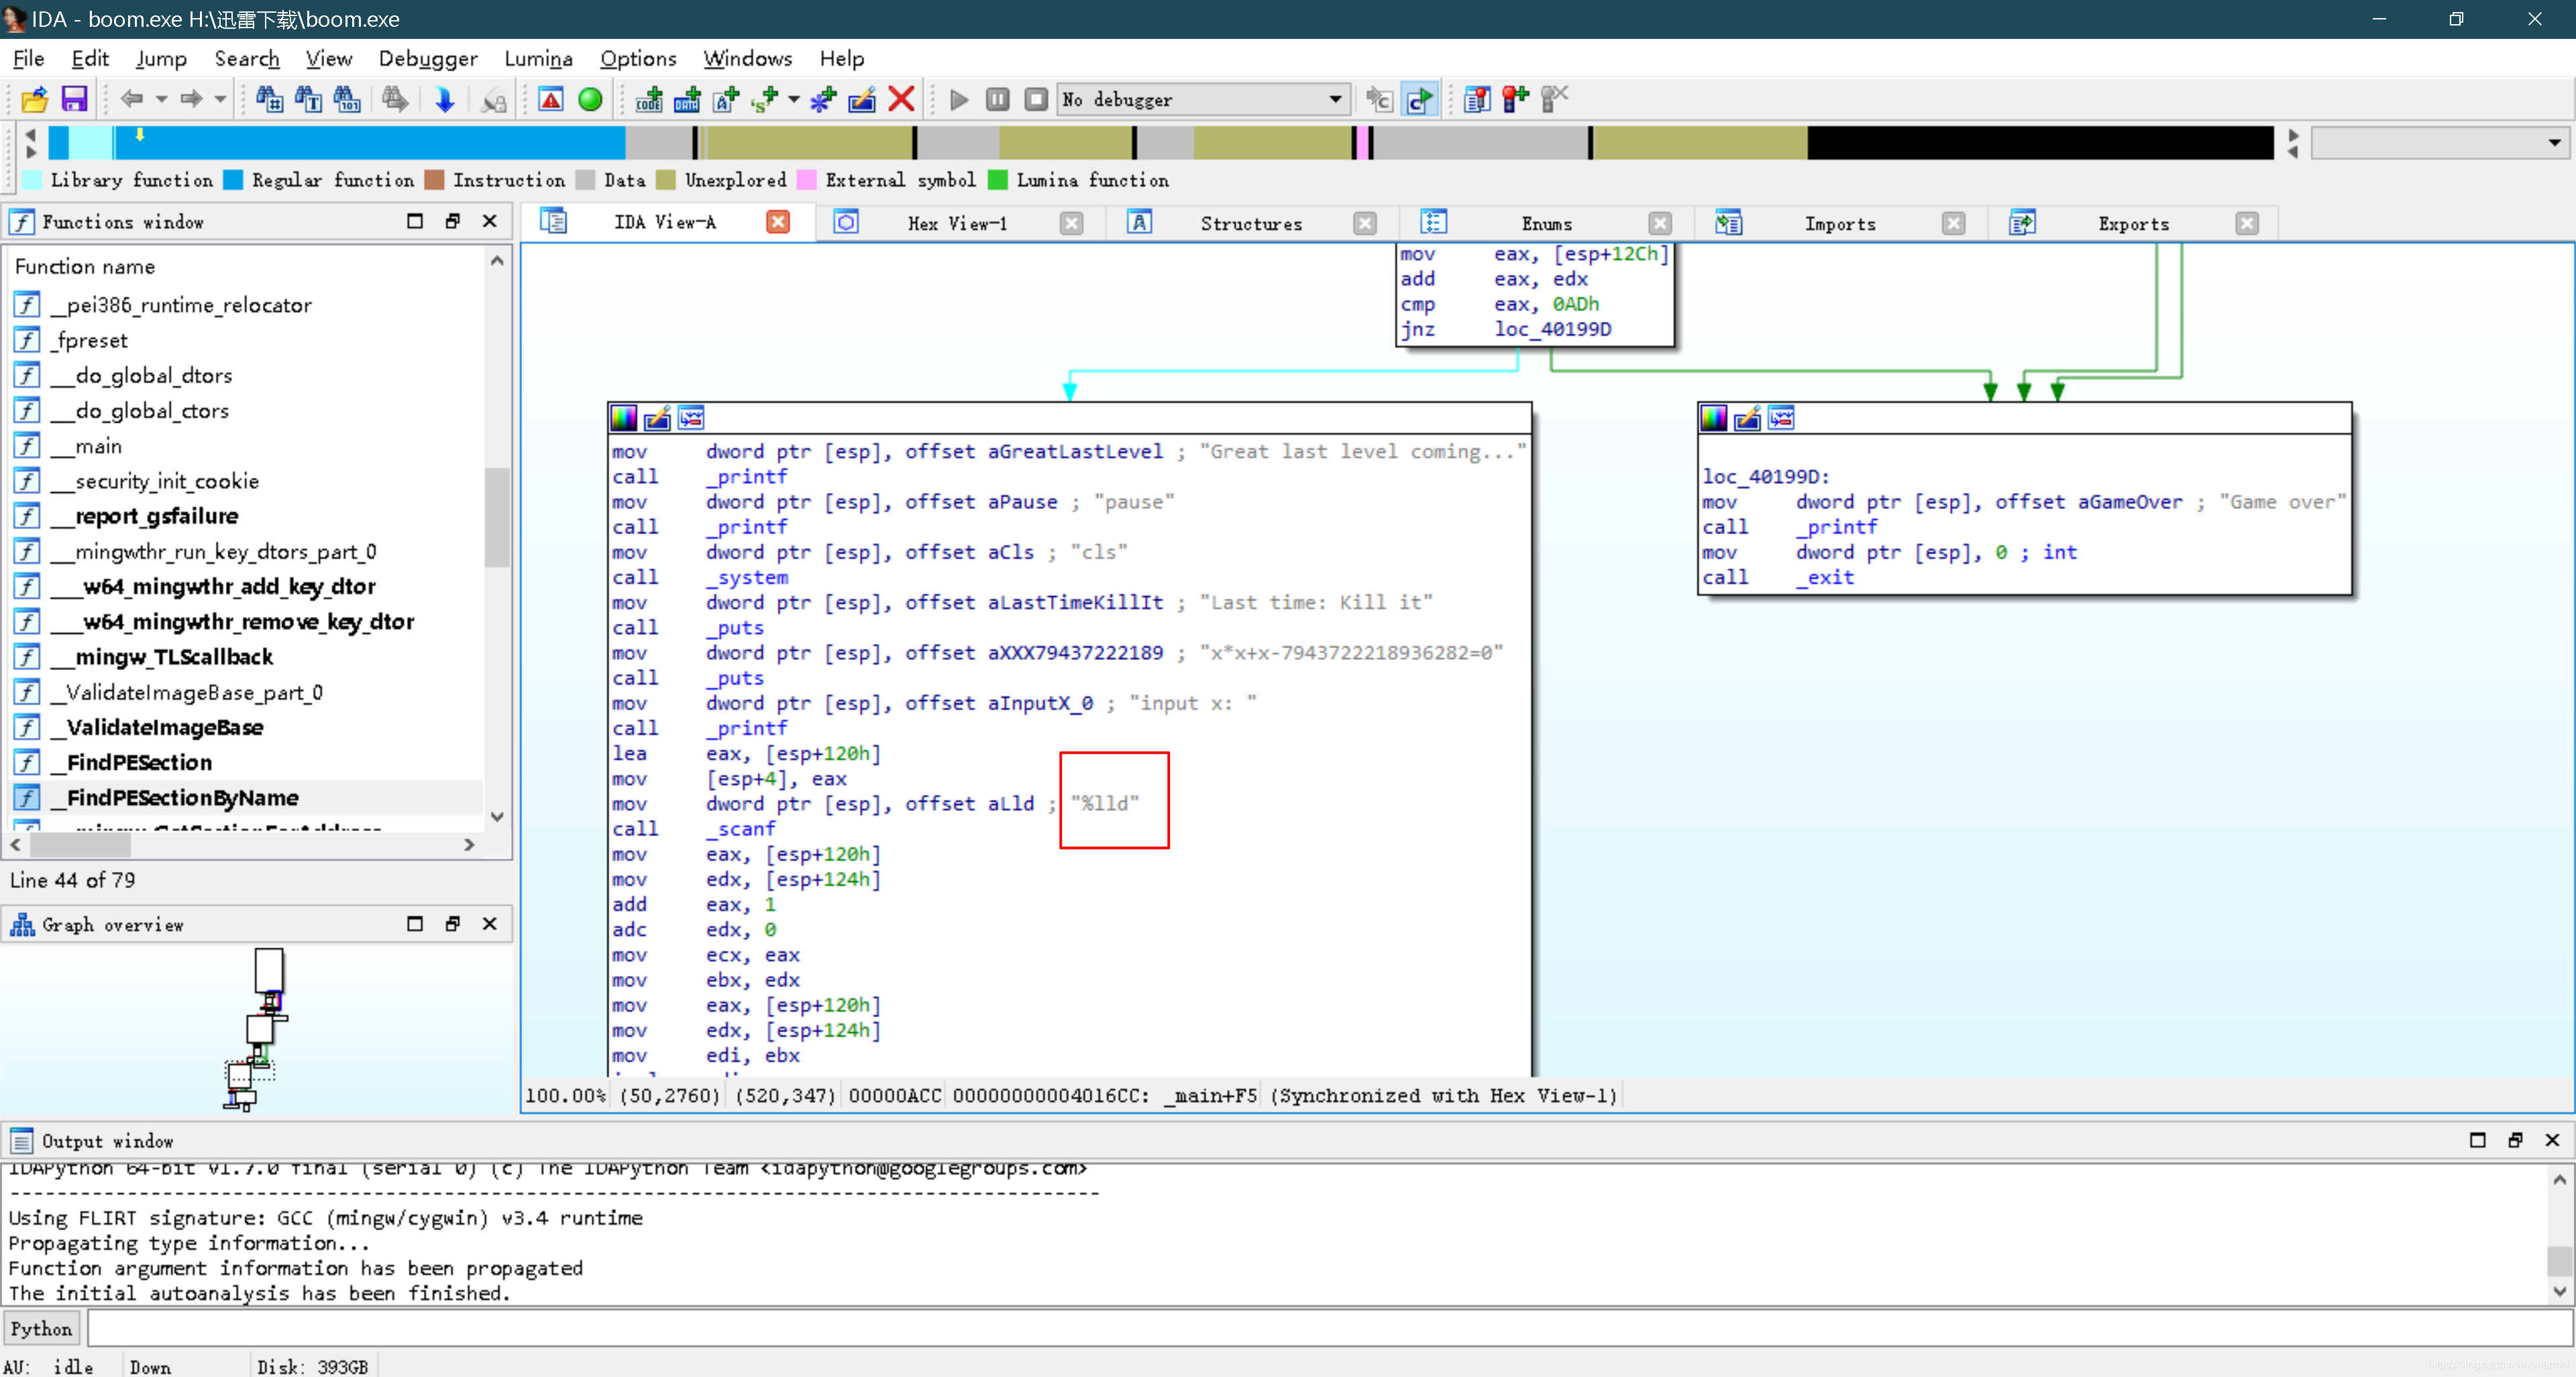This screenshot has height=1377, width=2576.
Task: Click the node color icon in the loc_40199D block
Action: [1714, 418]
